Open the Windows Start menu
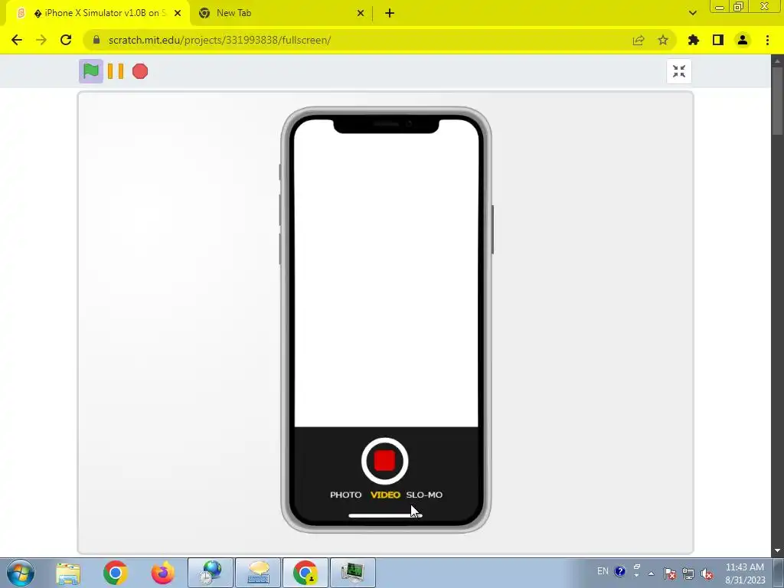The width and height of the screenshot is (784, 588). pyautogui.click(x=21, y=573)
